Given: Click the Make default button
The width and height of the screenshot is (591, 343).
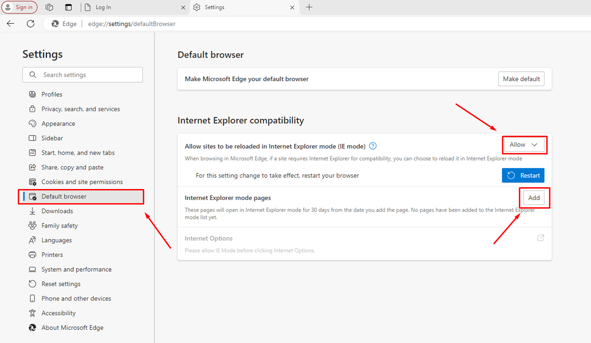Looking at the screenshot, I should (x=521, y=79).
